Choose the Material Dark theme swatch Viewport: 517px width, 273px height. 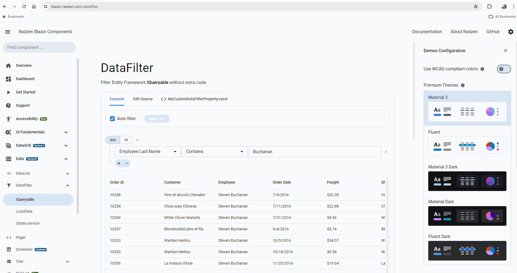point(467,216)
